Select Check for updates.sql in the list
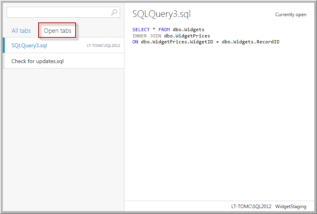317x214 pixels. pos(37,61)
